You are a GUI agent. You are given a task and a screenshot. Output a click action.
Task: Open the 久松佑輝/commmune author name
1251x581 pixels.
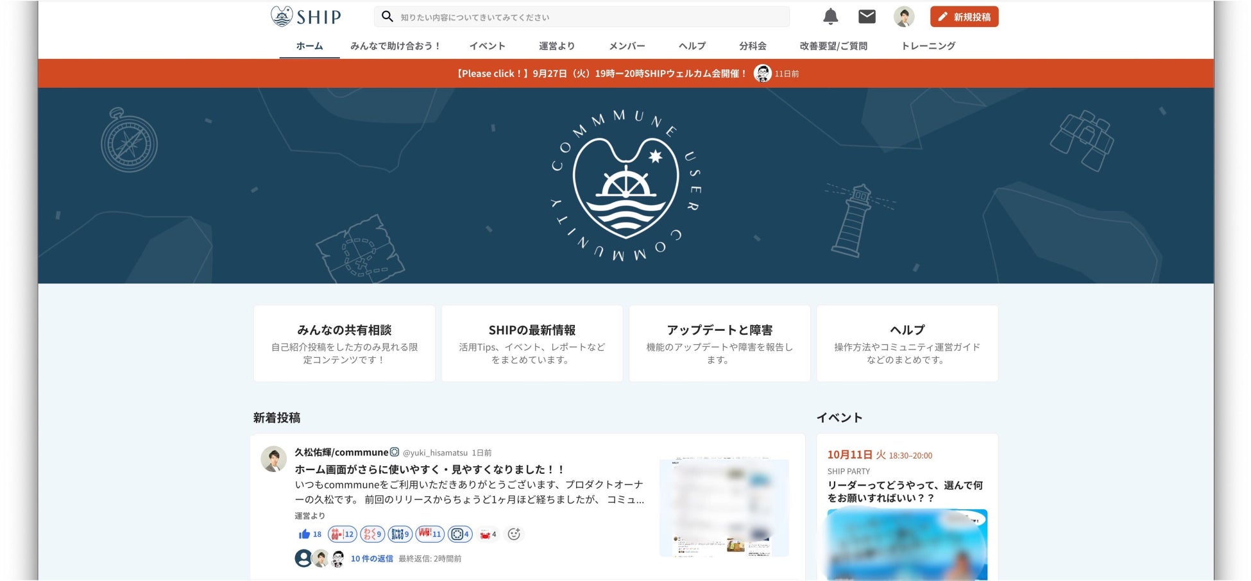[x=341, y=452]
